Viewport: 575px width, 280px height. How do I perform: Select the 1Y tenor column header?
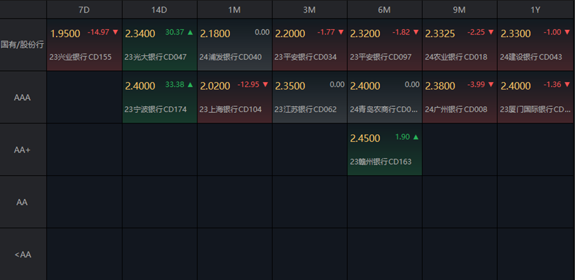[536, 9]
